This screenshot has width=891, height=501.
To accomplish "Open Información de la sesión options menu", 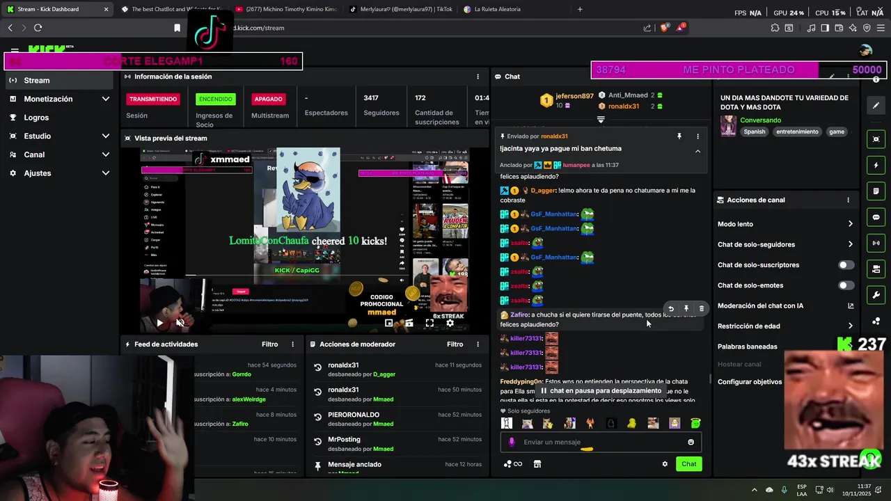I will pyautogui.click(x=478, y=77).
